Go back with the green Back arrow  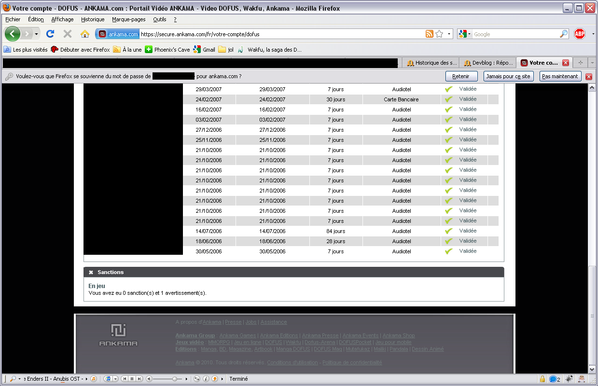[13, 34]
